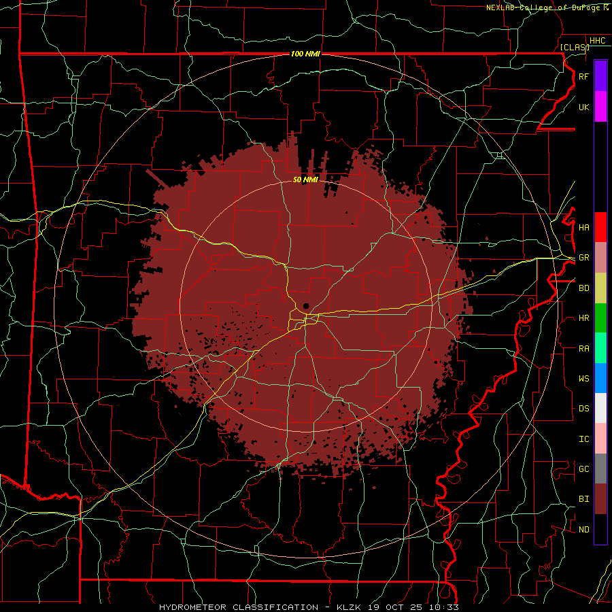The width and height of the screenshot is (612, 612).
Task: Click the 'KLZK' radar site identifier
Action: pos(349,607)
